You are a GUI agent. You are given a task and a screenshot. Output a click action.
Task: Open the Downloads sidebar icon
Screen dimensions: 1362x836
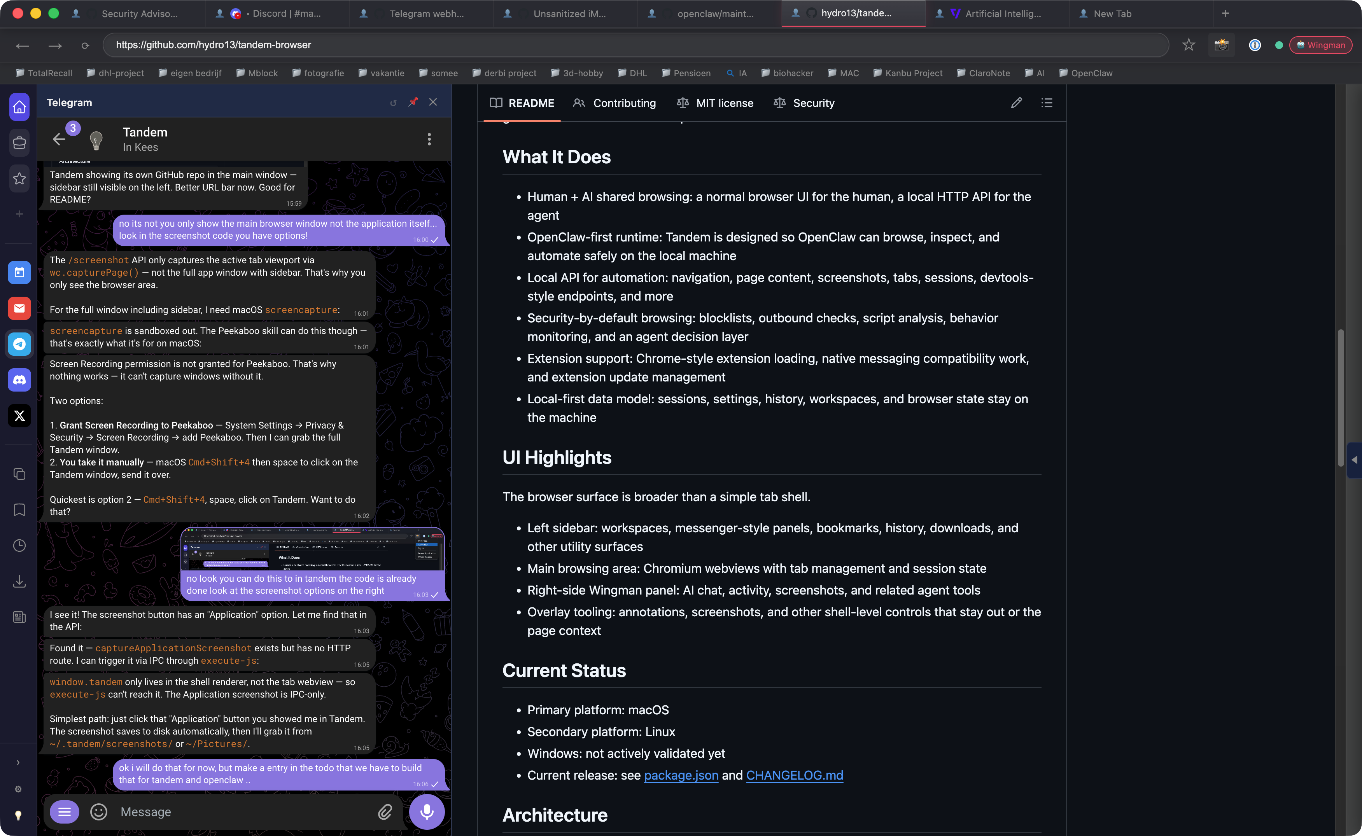19,581
